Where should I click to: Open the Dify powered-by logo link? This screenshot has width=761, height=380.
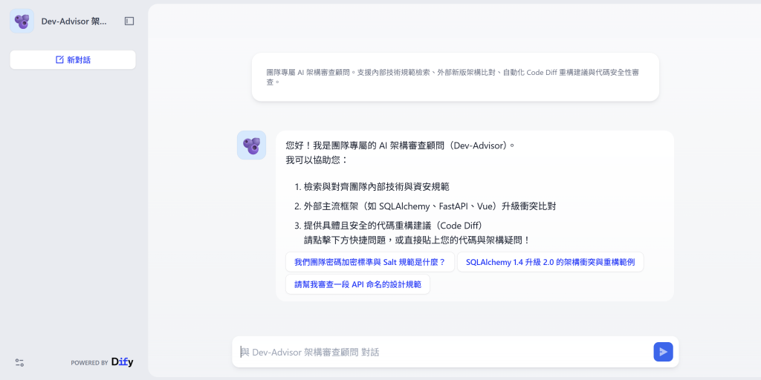coord(123,362)
